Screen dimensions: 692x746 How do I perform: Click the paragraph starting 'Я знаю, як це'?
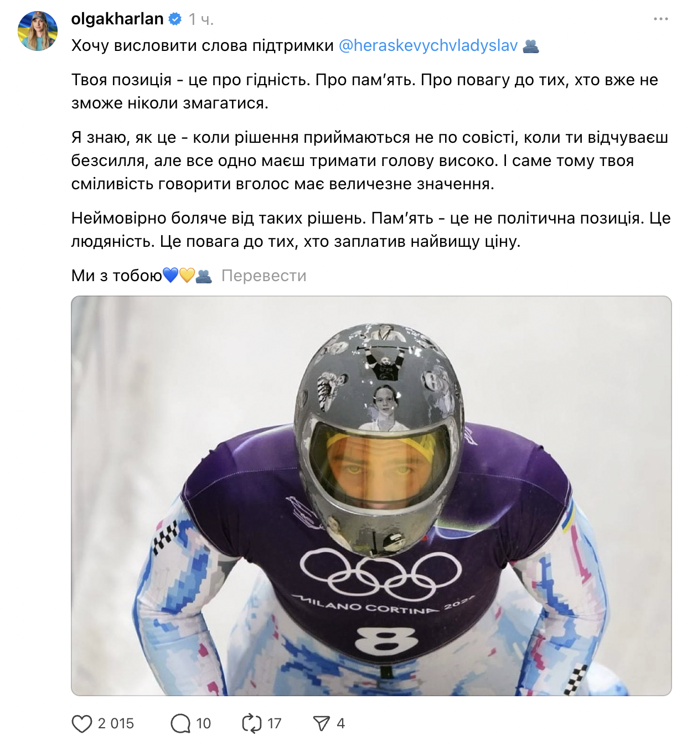pos(369,160)
